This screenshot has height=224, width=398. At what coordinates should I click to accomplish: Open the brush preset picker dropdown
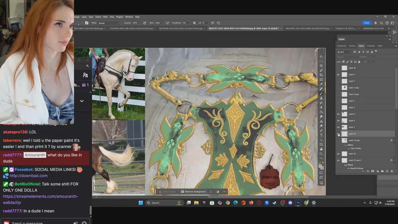82,23
